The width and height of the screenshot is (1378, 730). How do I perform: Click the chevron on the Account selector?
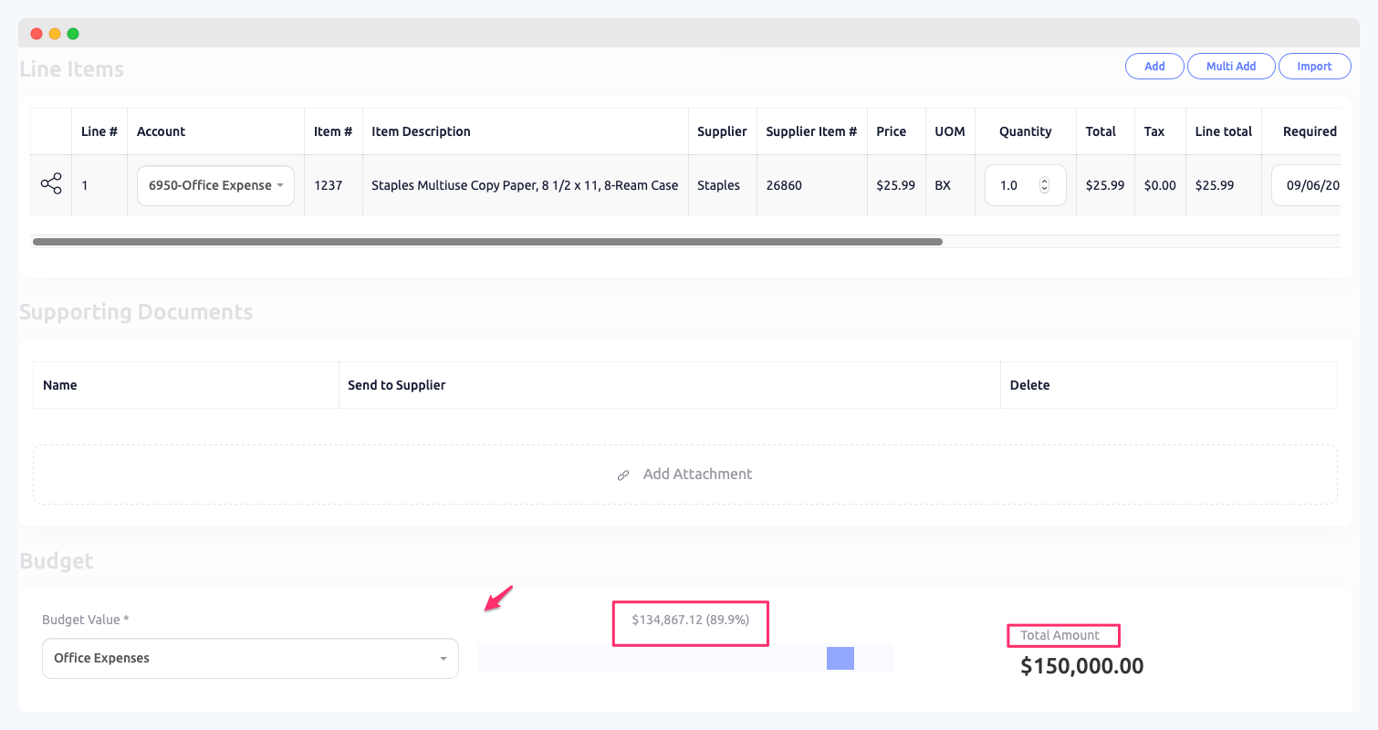(281, 185)
